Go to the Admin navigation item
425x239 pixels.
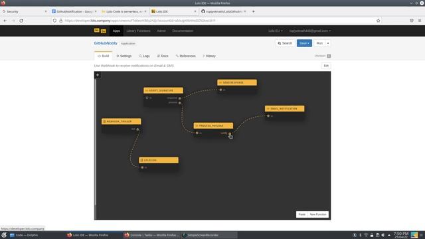tap(161, 31)
